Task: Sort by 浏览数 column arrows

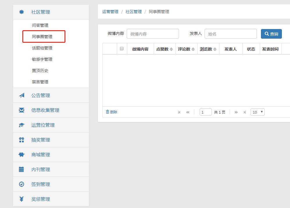Action: click(215, 49)
